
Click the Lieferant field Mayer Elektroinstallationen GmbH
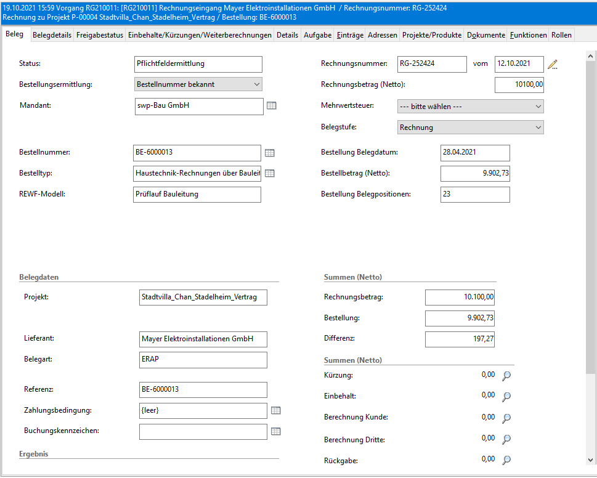click(x=203, y=339)
